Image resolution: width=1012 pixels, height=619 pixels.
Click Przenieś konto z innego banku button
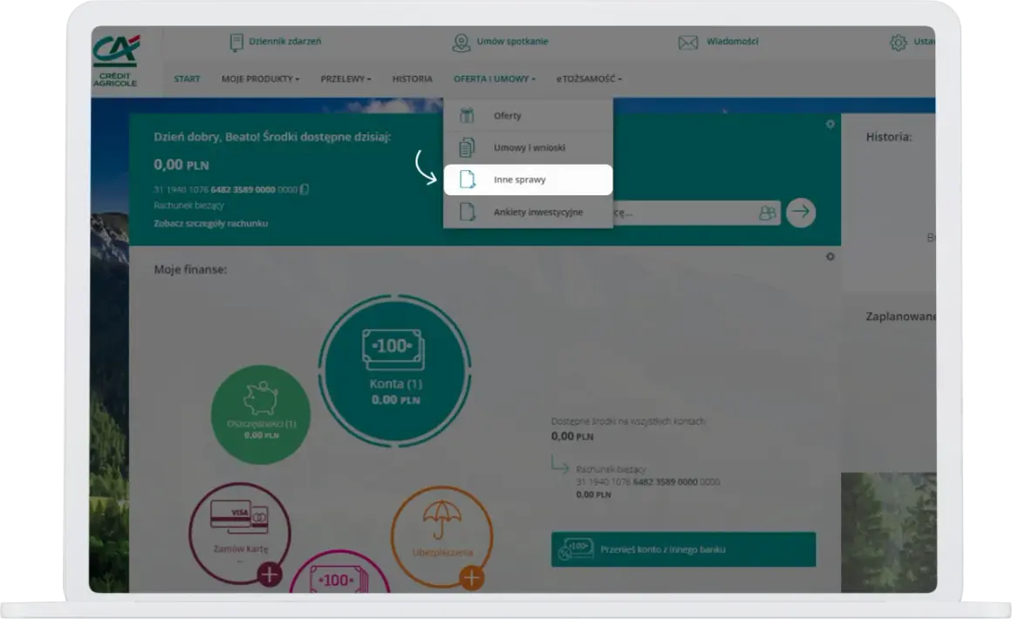coord(683,549)
